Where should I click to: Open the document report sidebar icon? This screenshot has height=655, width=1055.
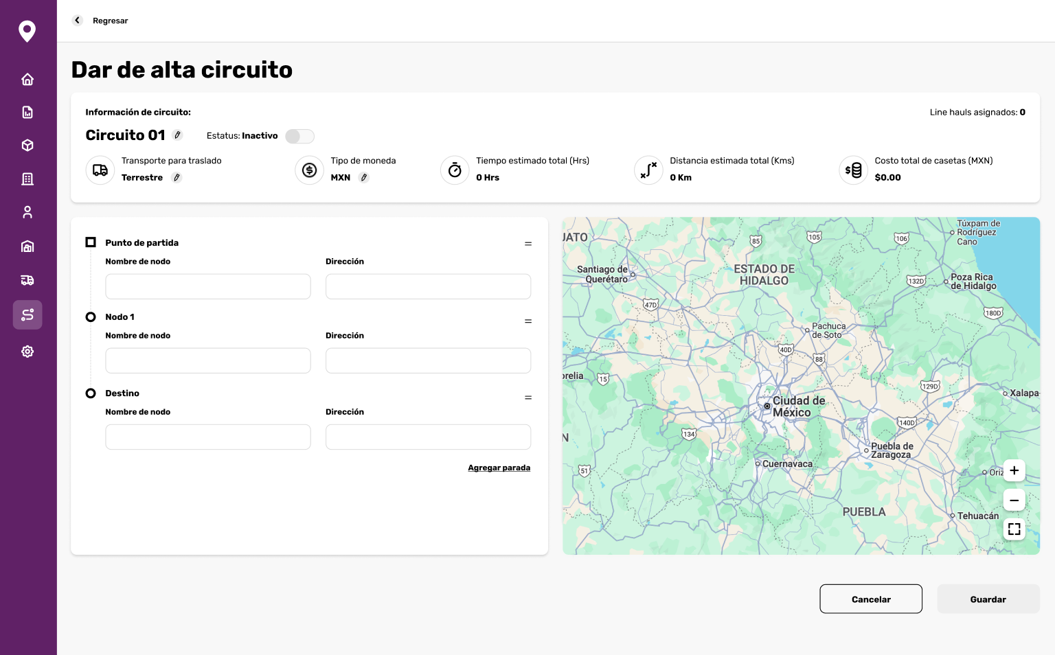pos(27,112)
